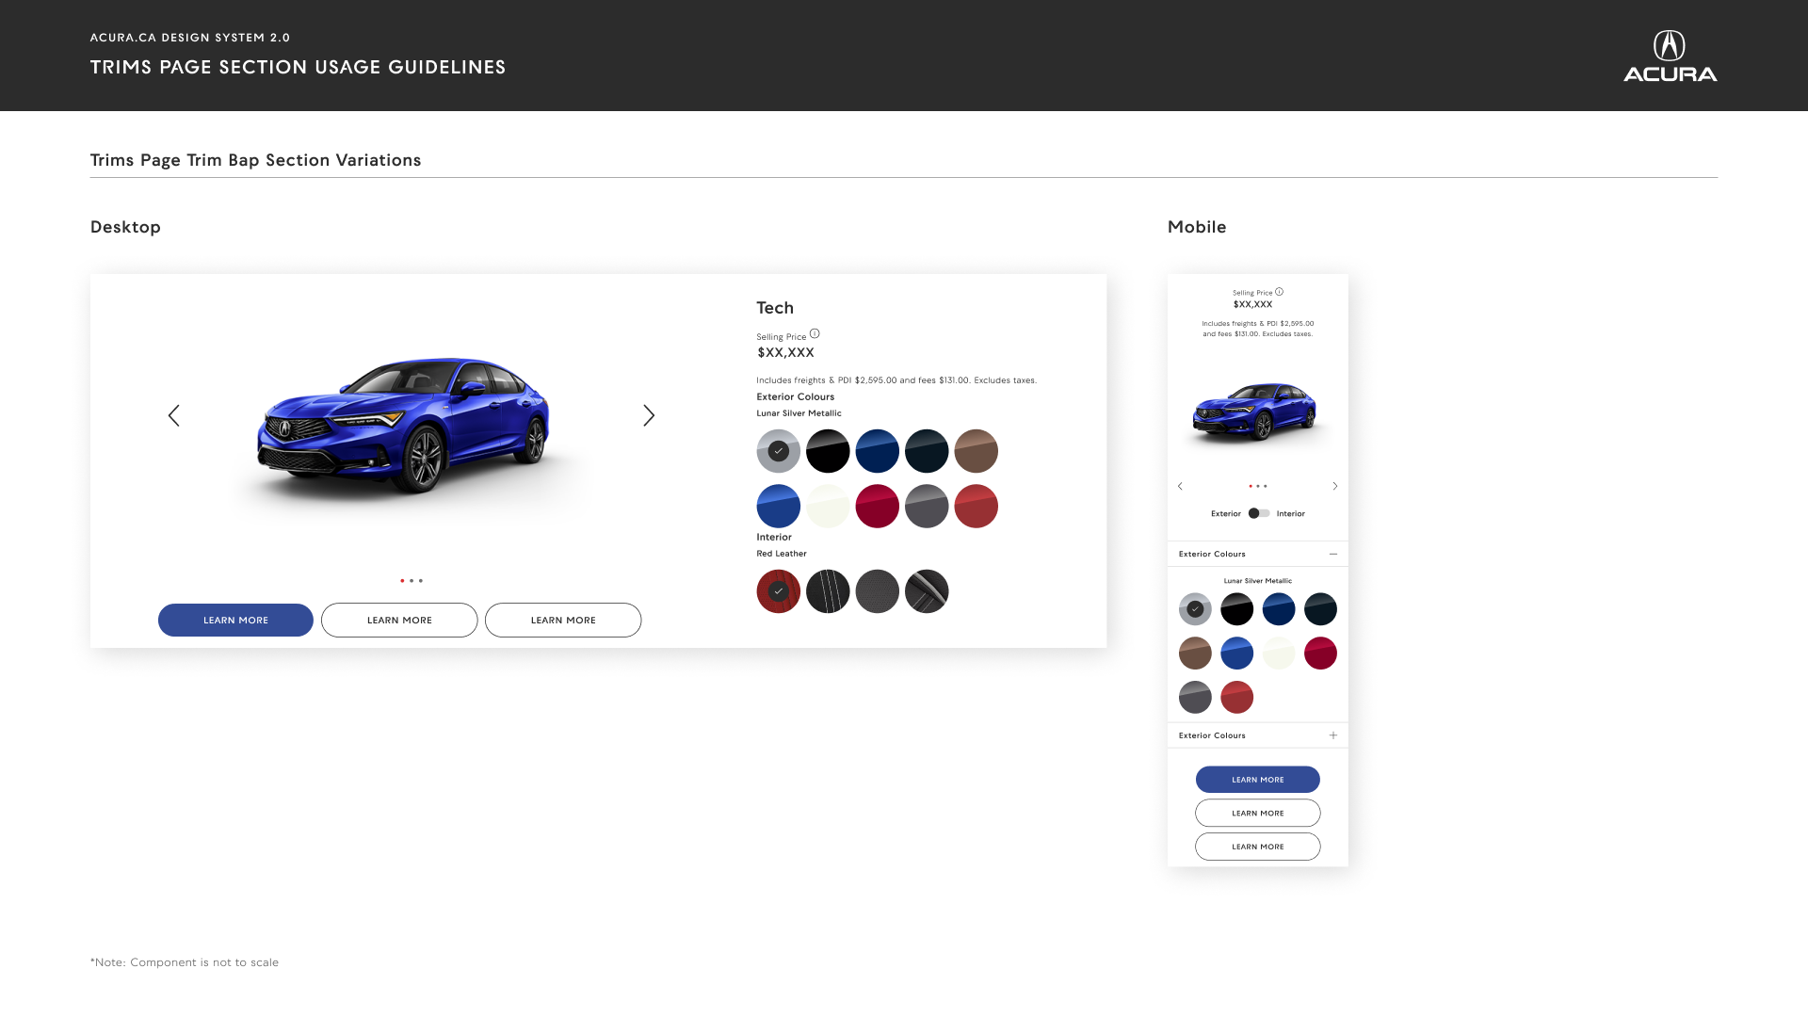
Task: Select navy blue swatch in mobile view
Action: coord(1279,609)
